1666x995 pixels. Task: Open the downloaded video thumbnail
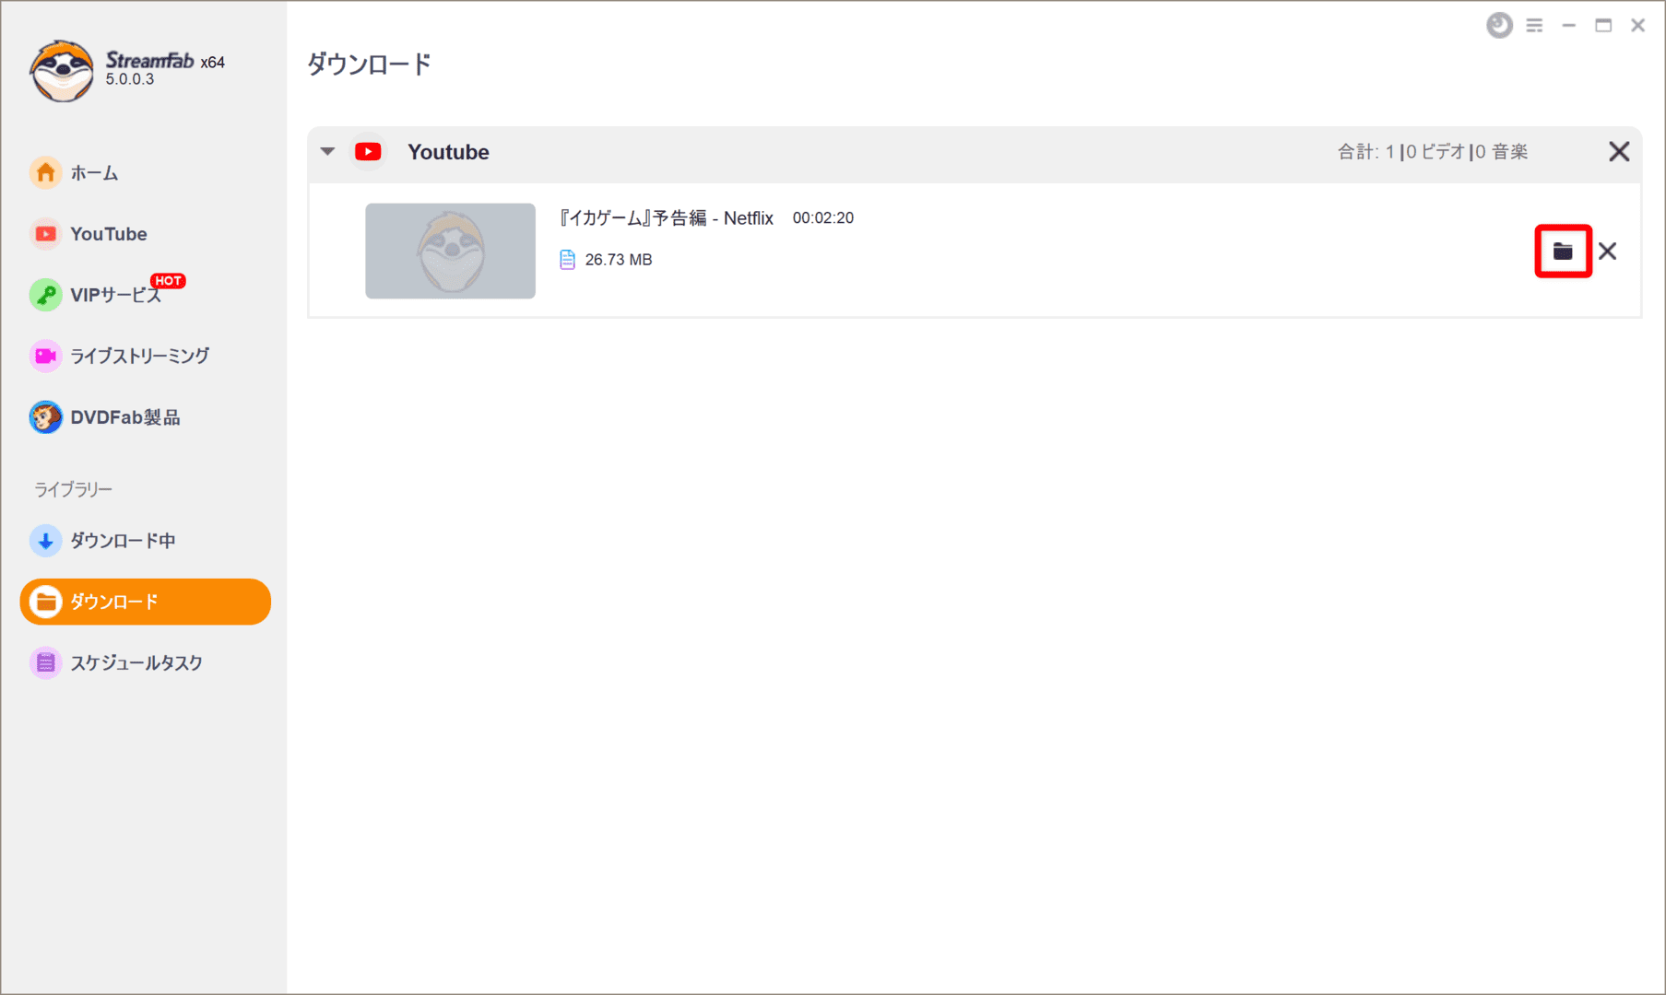tap(450, 251)
